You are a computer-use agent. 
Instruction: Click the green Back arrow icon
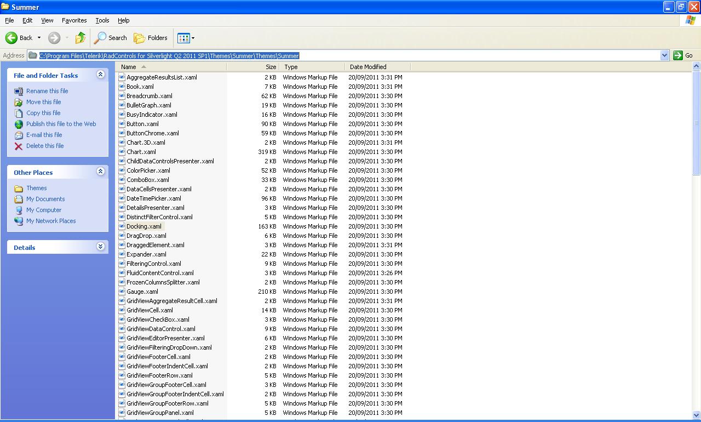tap(11, 38)
